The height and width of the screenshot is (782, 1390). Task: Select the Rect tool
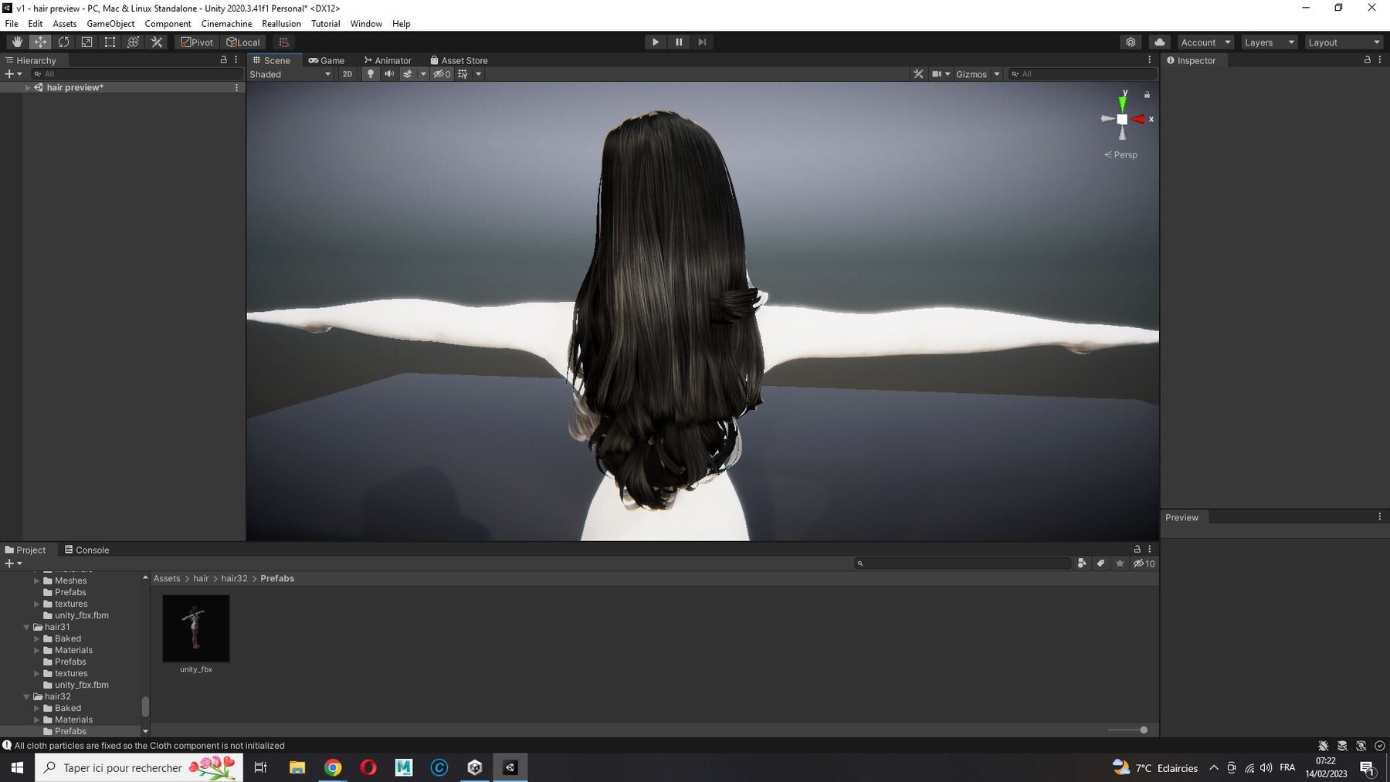pyautogui.click(x=110, y=42)
